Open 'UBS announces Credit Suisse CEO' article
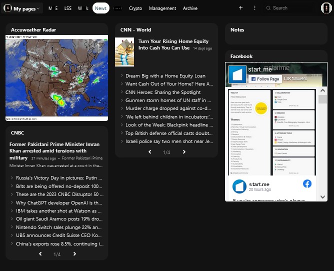334x271 pixels. point(59,235)
